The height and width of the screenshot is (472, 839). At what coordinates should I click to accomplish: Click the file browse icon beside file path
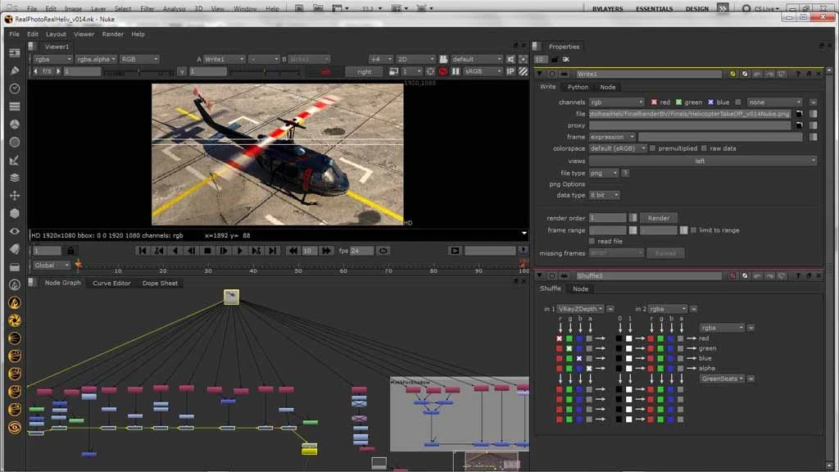798,114
